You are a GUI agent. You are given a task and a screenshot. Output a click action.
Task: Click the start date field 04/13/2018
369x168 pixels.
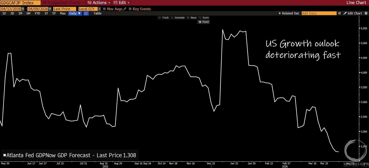[x=11, y=9]
